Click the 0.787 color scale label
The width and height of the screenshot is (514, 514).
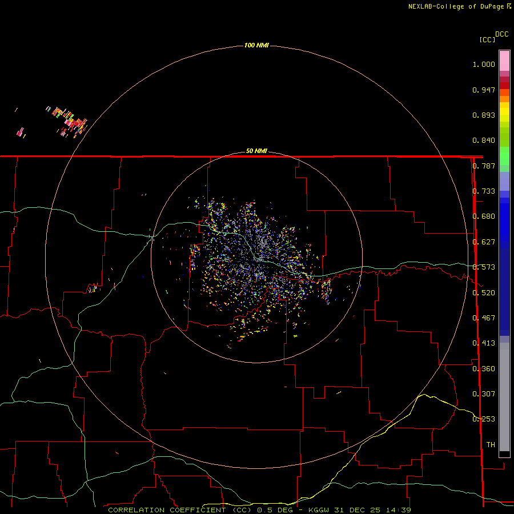[x=484, y=166]
